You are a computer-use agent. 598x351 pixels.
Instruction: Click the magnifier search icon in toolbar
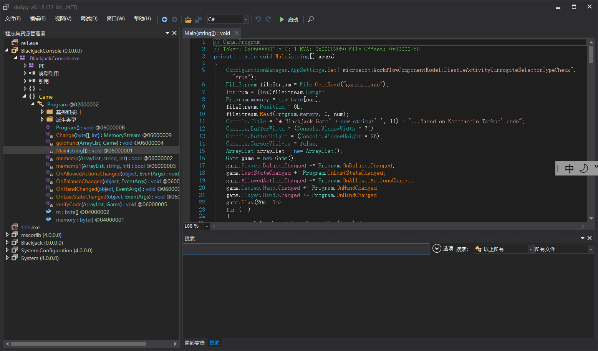311,19
